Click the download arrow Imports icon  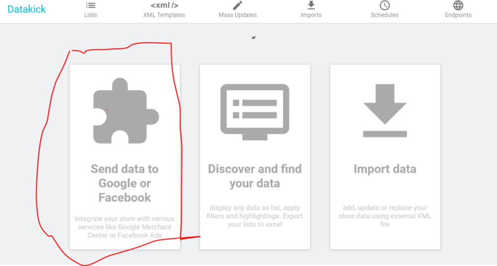click(311, 5)
